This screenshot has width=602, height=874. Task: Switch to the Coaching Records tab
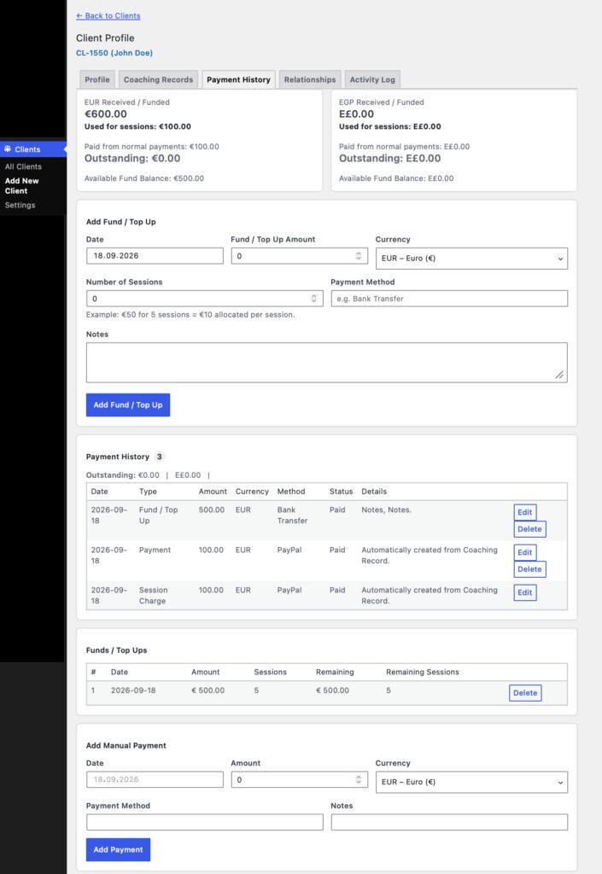point(158,79)
